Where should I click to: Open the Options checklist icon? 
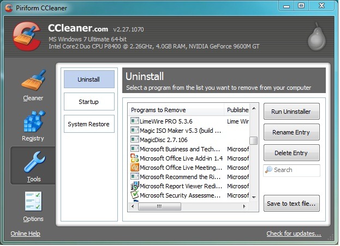[x=33, y=201]
